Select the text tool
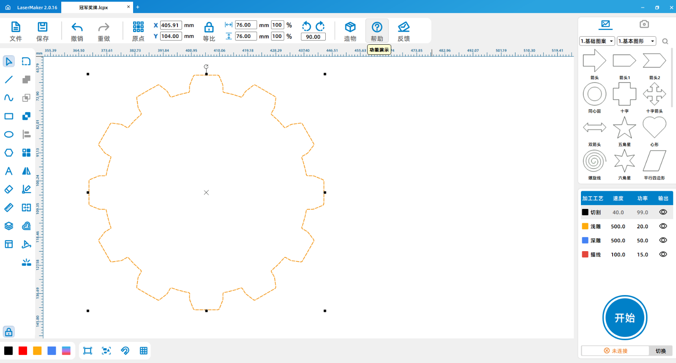Screen dimensions: 676x363 9,171
